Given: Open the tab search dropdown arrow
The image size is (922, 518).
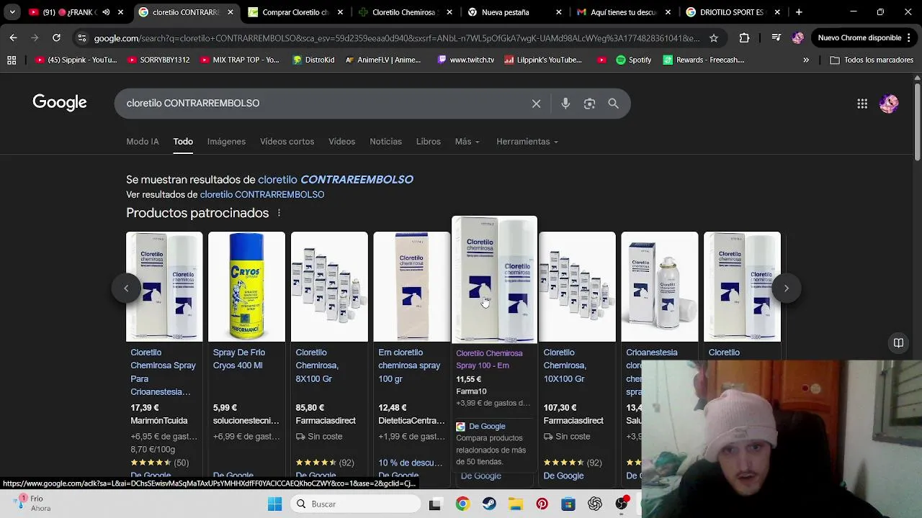Looking at the screenshot, I should tap(12, 12).
